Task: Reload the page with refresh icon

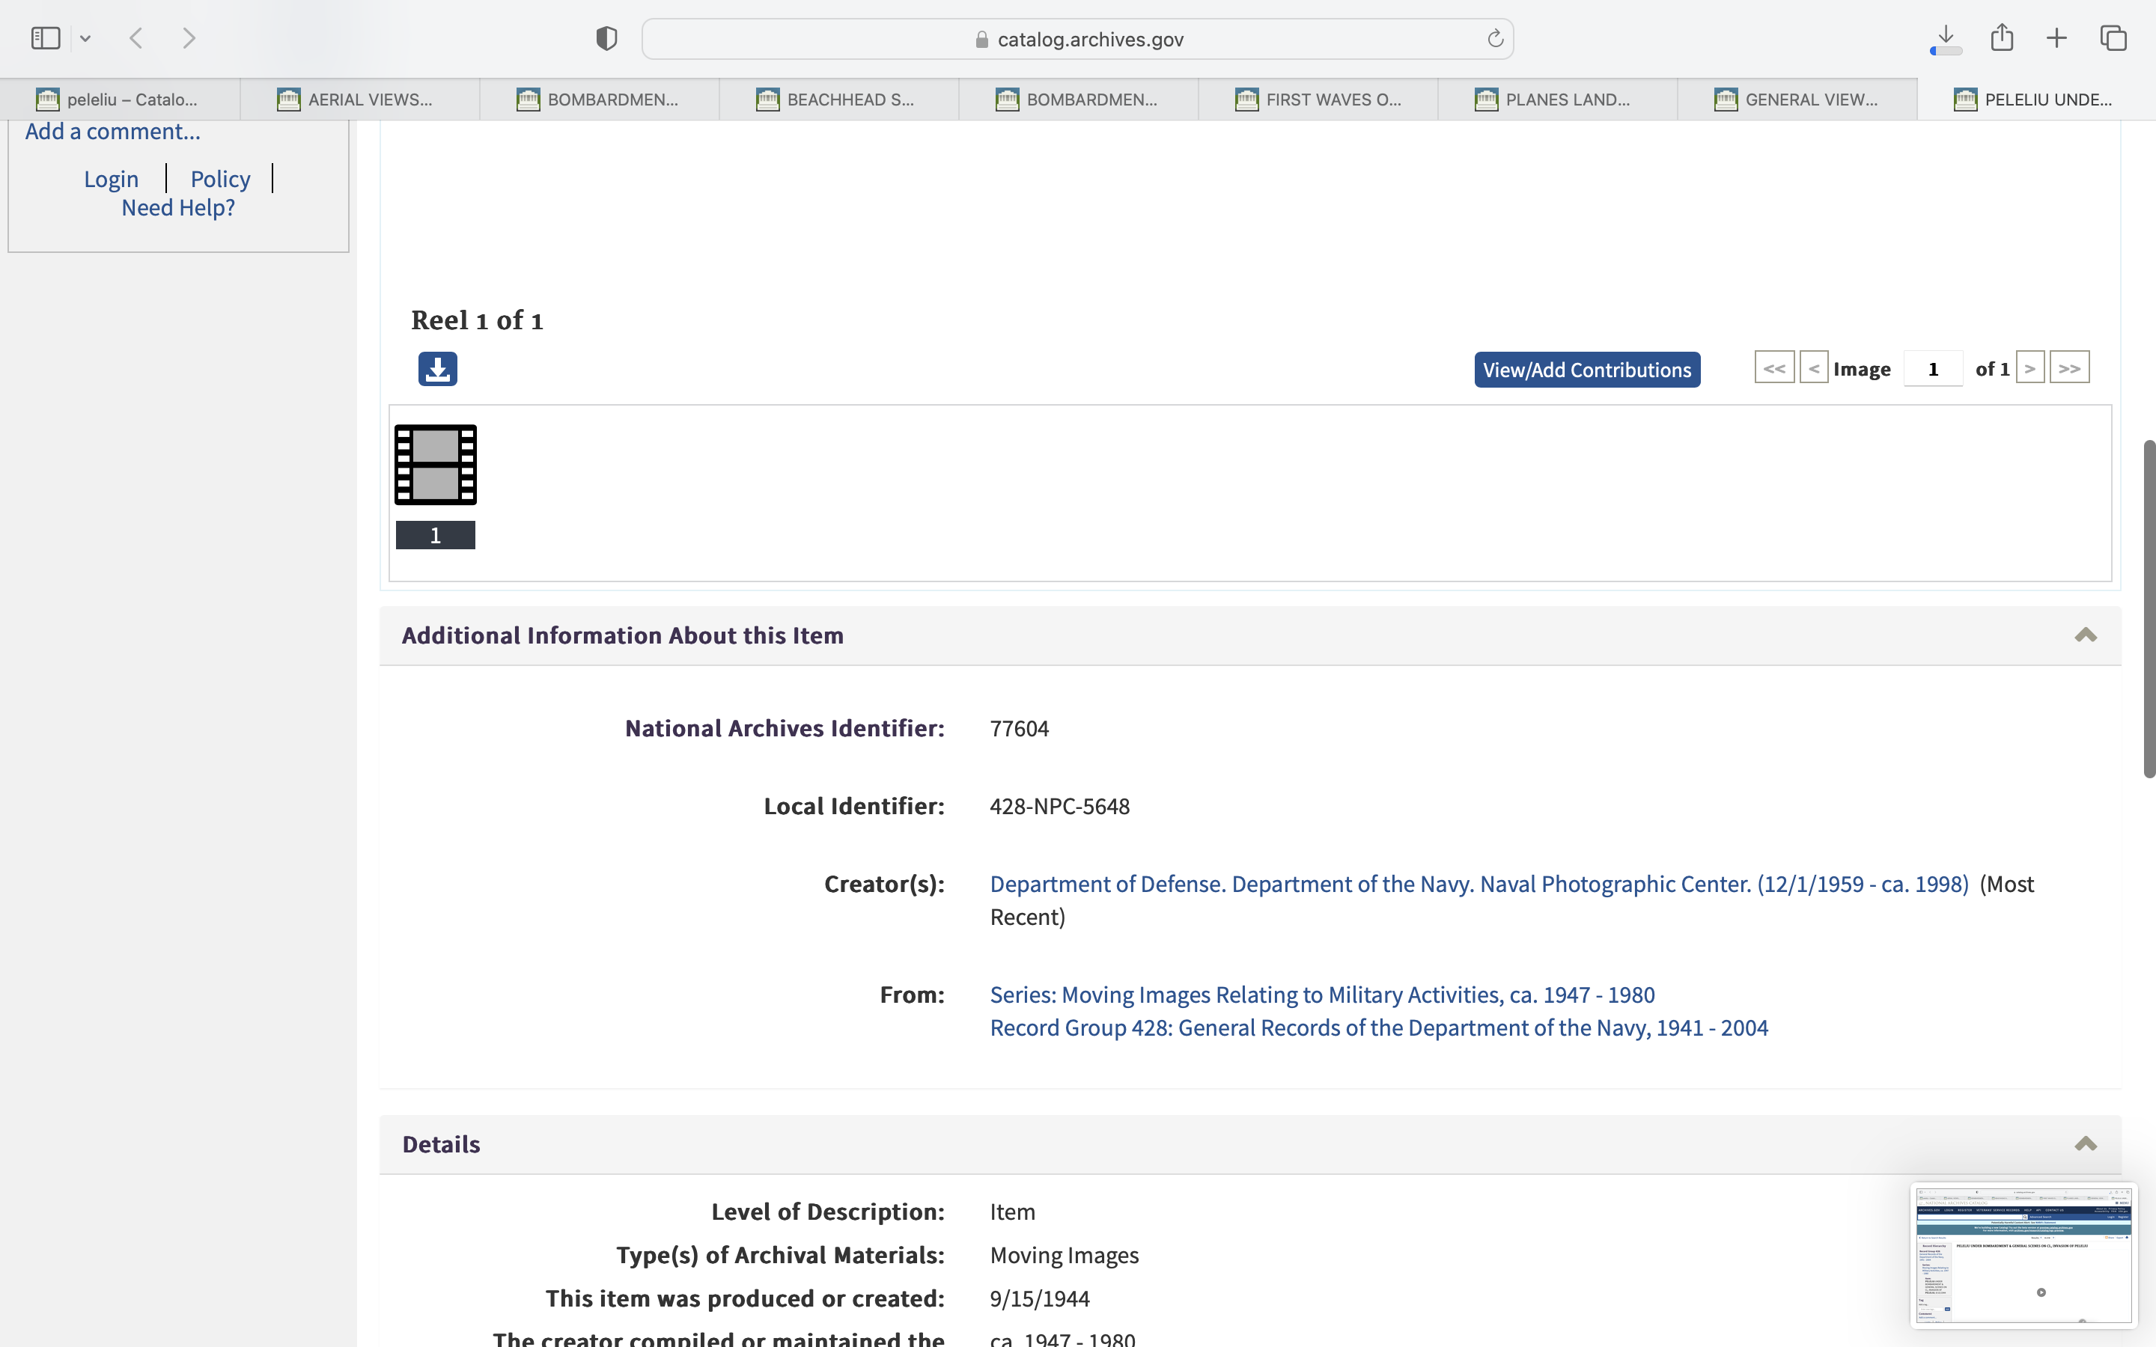Action: pos(1495,38)
